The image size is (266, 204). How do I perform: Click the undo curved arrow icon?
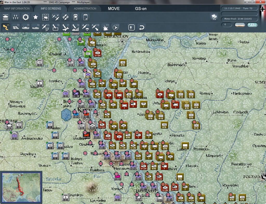142,27
